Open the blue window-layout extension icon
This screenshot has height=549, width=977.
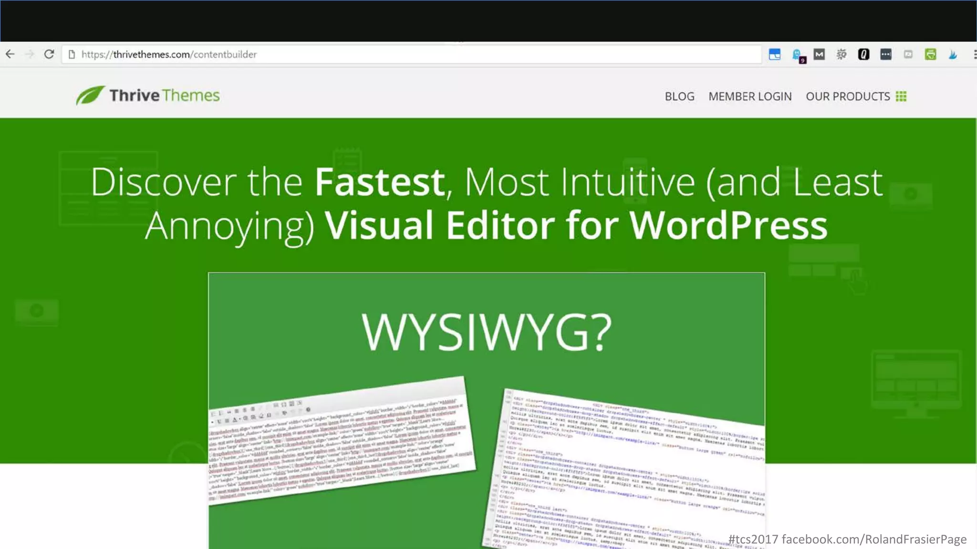coord(775,54)
